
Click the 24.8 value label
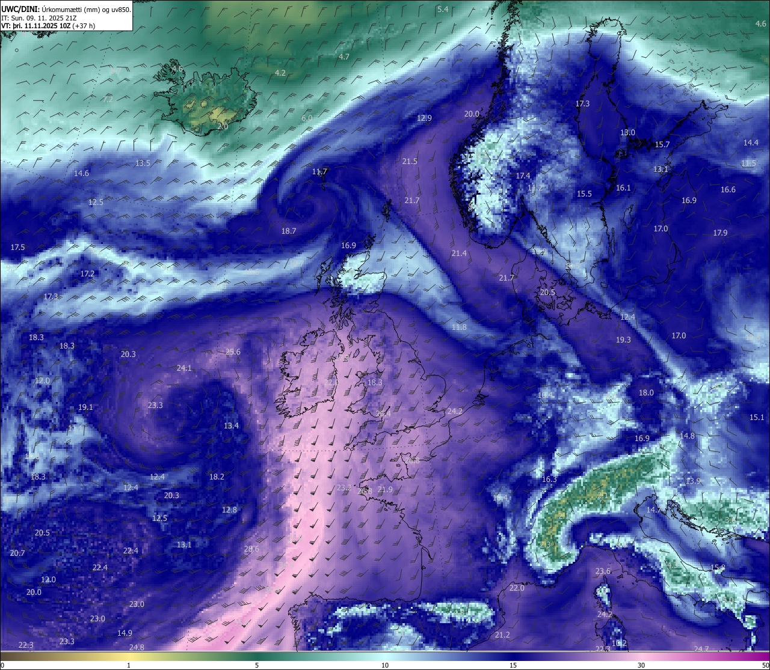137,647
